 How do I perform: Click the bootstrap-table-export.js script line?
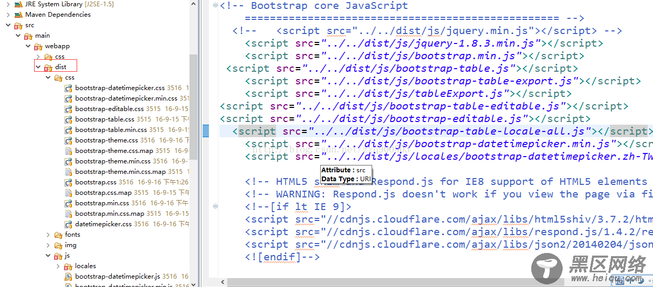click(x=443, y=81)
